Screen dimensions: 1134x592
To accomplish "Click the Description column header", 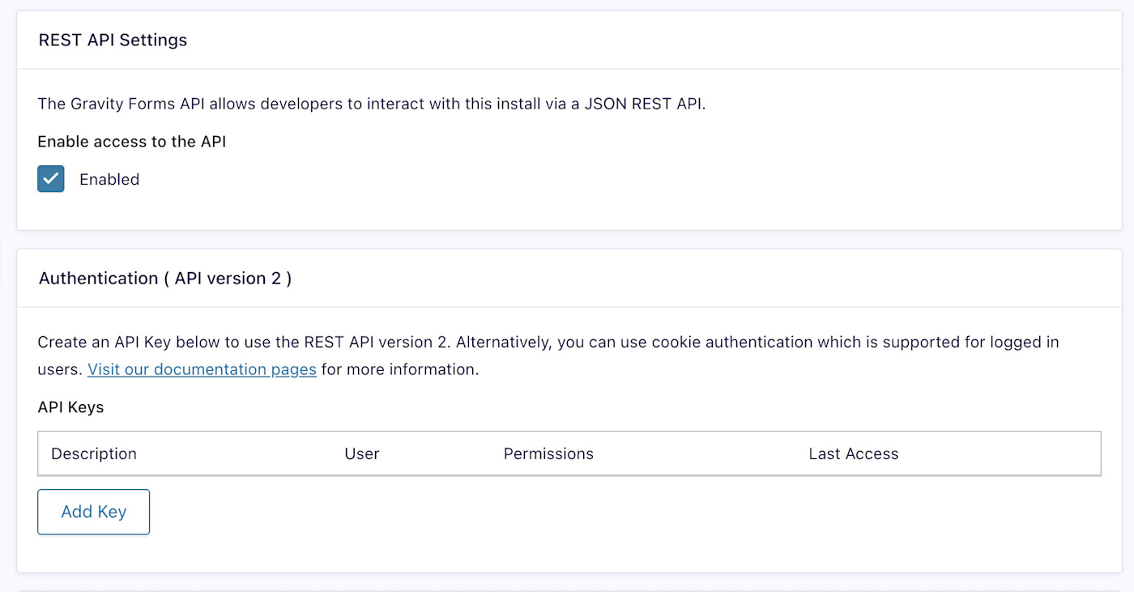I will tap(94, 454).
